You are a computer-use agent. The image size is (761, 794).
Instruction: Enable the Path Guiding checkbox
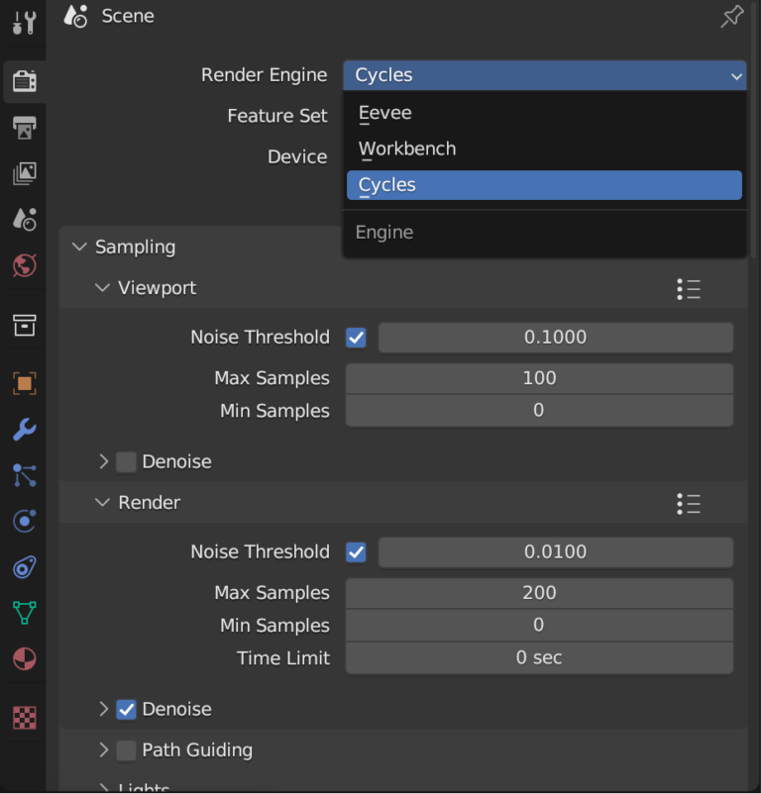tap(126, 750)
